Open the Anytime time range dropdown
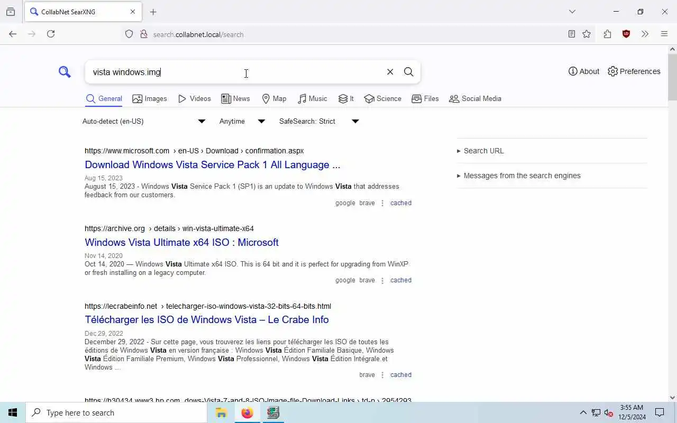677x423 pixels. pyautogui.click(x=242, y=121)
